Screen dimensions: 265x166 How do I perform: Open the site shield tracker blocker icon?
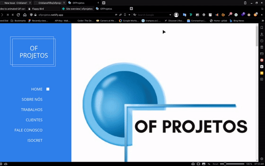coord(31,15)
